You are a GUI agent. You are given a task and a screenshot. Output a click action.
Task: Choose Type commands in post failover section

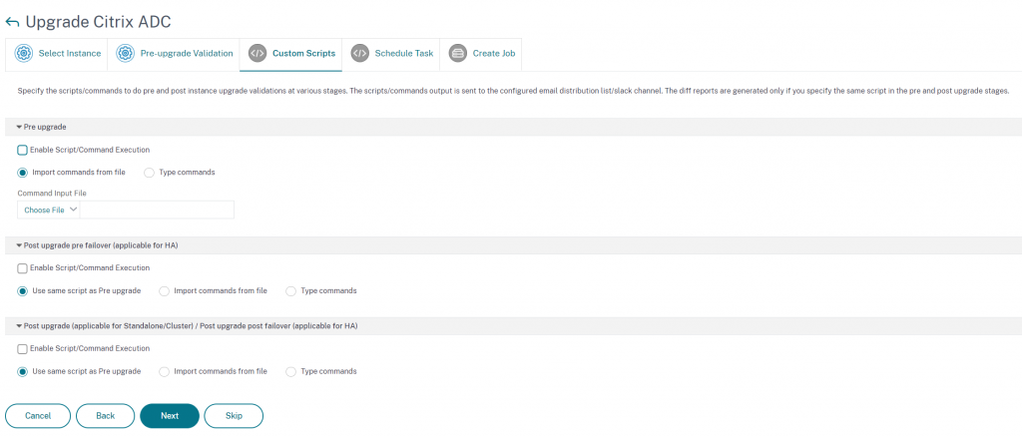(291, 372)
